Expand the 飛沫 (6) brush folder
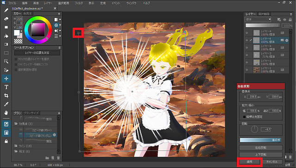This screenshot has height=168, width=296. 16,151
